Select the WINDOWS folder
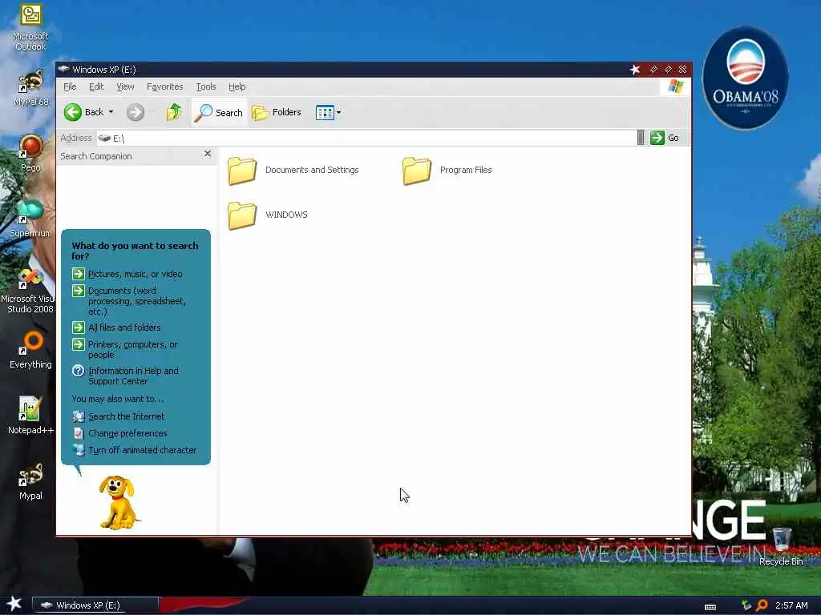The image size is (821, 615). pos(268,215)
